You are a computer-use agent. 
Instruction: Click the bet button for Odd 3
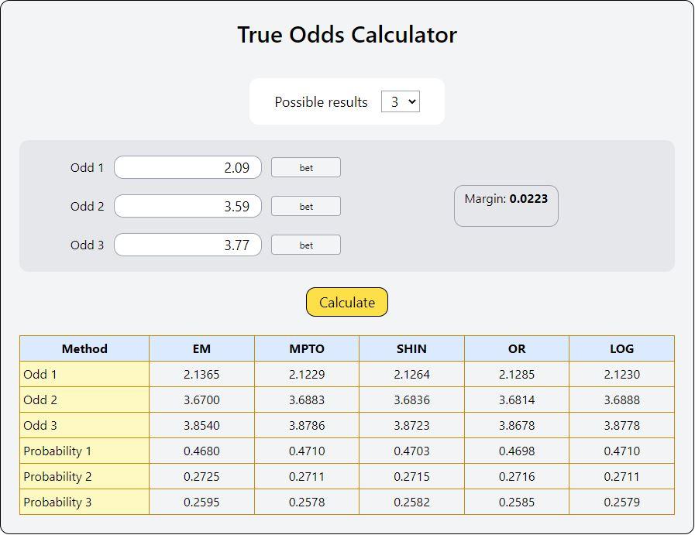306,245
